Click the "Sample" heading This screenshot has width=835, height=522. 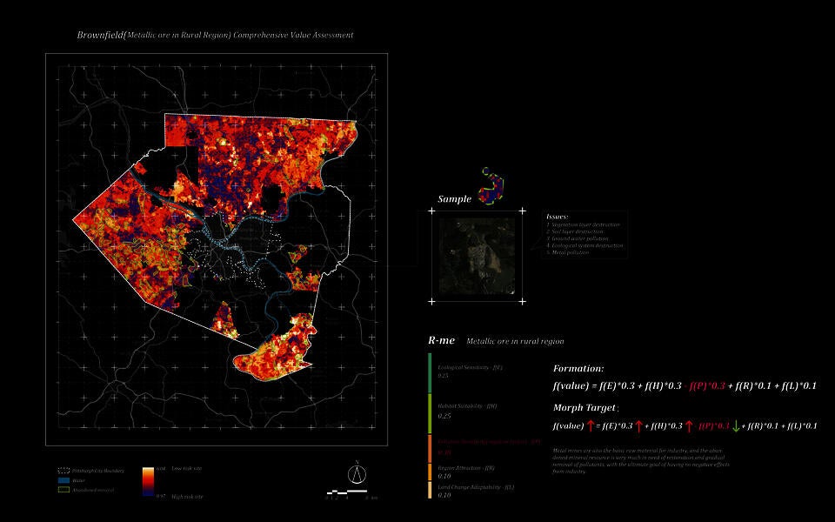click(454, 199)
